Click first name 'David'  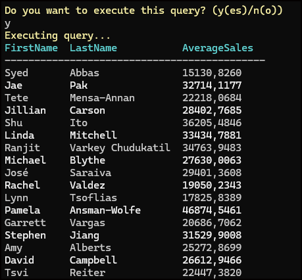[x=20, y=260]
